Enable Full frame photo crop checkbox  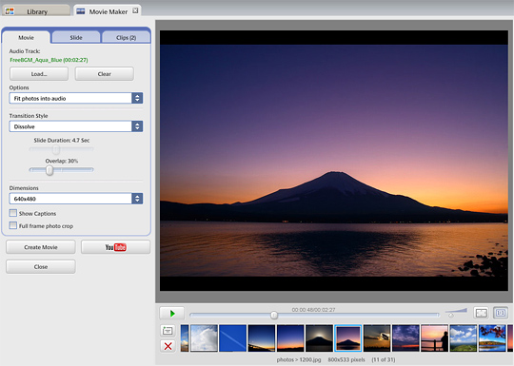(13, 225)
